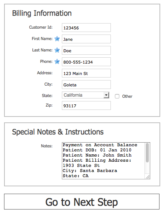
Task: Focus the Customer Id field
Action: [86, 28]
